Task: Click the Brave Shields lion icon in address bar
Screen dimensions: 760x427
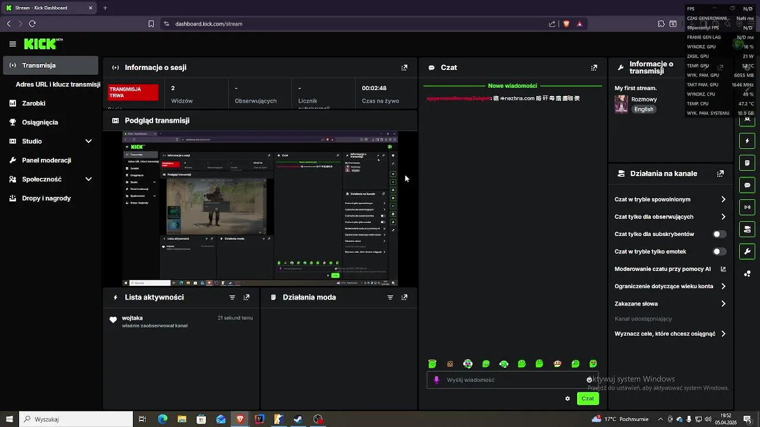Action: [566, 24]
